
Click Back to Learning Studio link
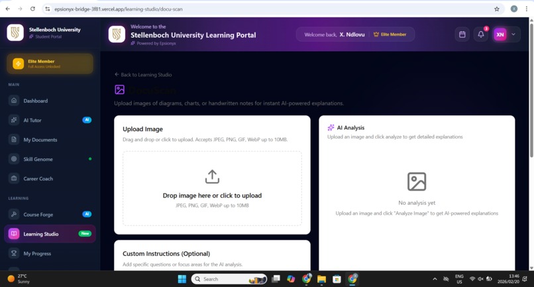pos(143,75)
